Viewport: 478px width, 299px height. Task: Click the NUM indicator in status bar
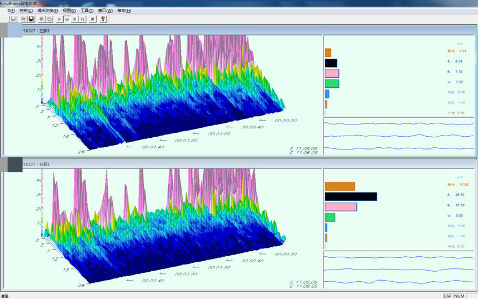coord(459,296)
